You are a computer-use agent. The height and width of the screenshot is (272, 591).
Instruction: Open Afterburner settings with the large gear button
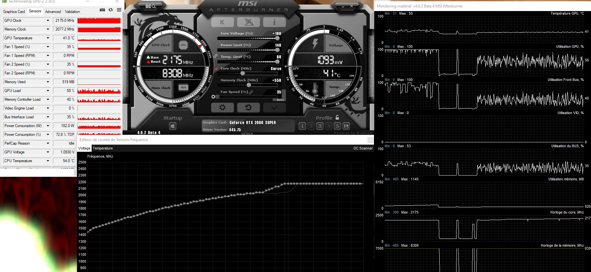pos(222,107)
